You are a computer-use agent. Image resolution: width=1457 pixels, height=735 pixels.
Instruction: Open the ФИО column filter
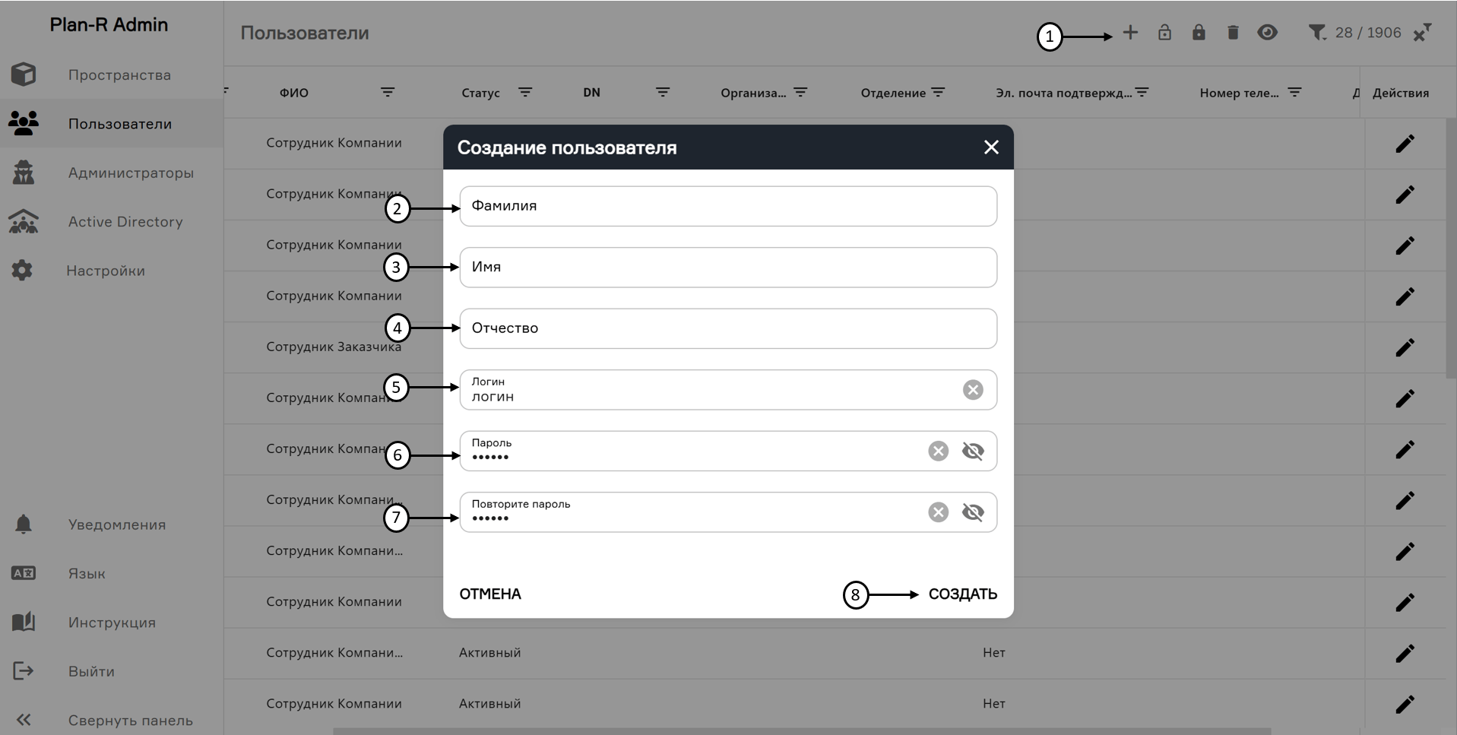[x=388, y=93]
